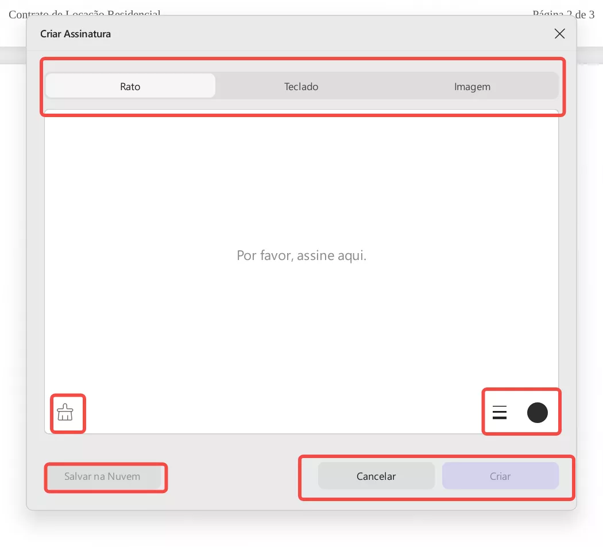Click the Criar button
The width and height of the screenshot is (603, 547).
click(500, 476)
